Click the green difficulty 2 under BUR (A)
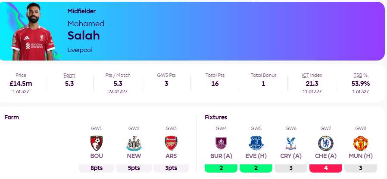The height and width of the screenshot is (179, 387). (221, 168)
